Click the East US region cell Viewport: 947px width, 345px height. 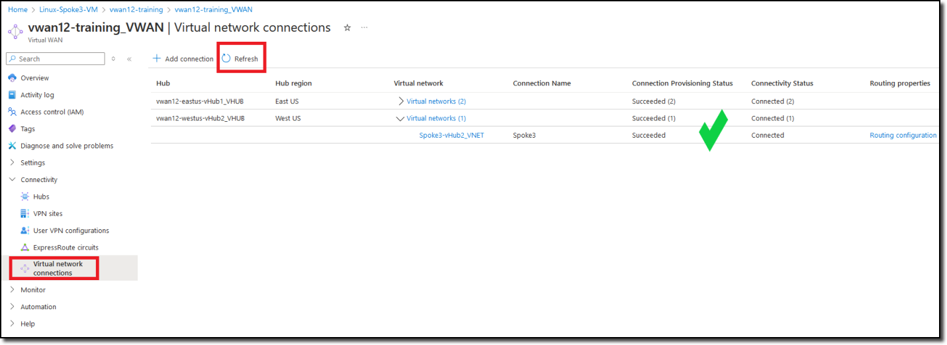(287, 101)
